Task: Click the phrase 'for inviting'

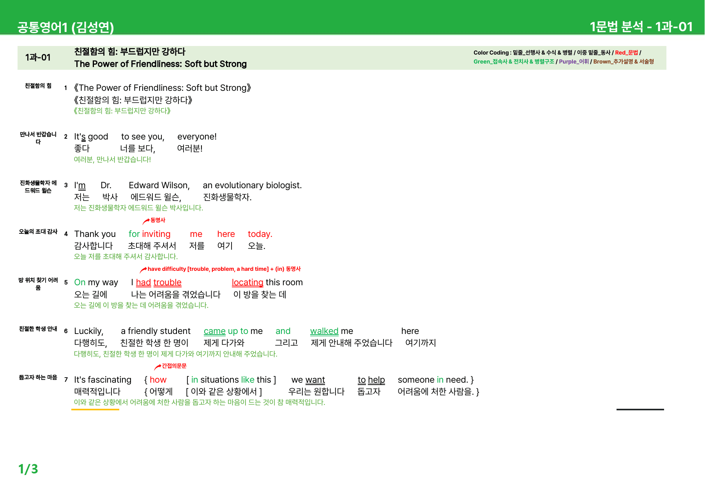Action: (x=150, y=234)
